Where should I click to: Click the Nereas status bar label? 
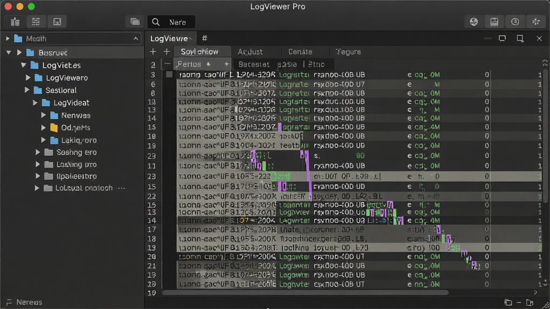(x=29, y=302)
